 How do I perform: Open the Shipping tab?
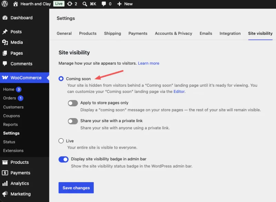[x=112, y=33]
